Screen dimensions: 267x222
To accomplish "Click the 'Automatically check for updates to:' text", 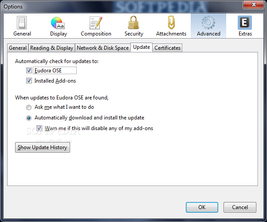I will (57, 61).
